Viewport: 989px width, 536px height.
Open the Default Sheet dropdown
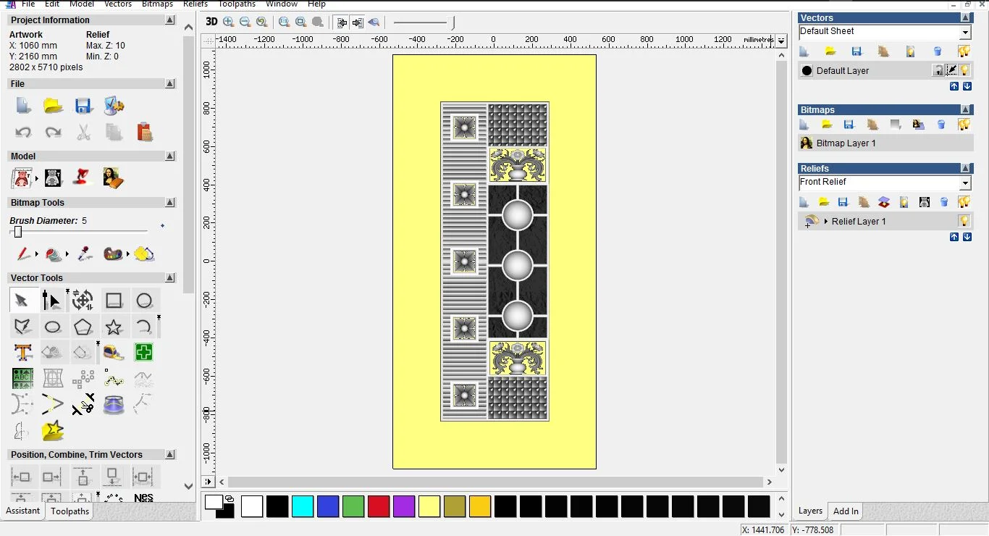pos(964,33)
